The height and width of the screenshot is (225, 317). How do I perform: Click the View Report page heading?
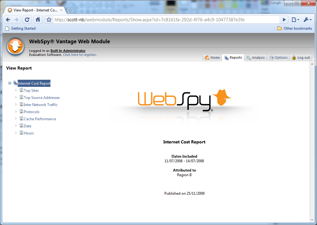click(19, 68)
